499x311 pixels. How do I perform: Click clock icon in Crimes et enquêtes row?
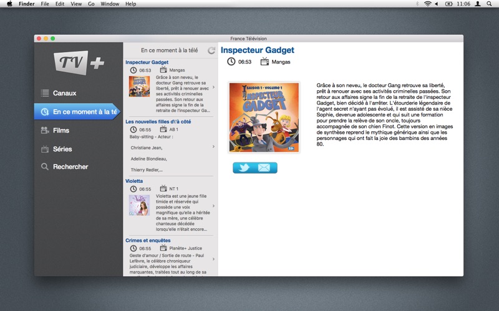(133, 248)
